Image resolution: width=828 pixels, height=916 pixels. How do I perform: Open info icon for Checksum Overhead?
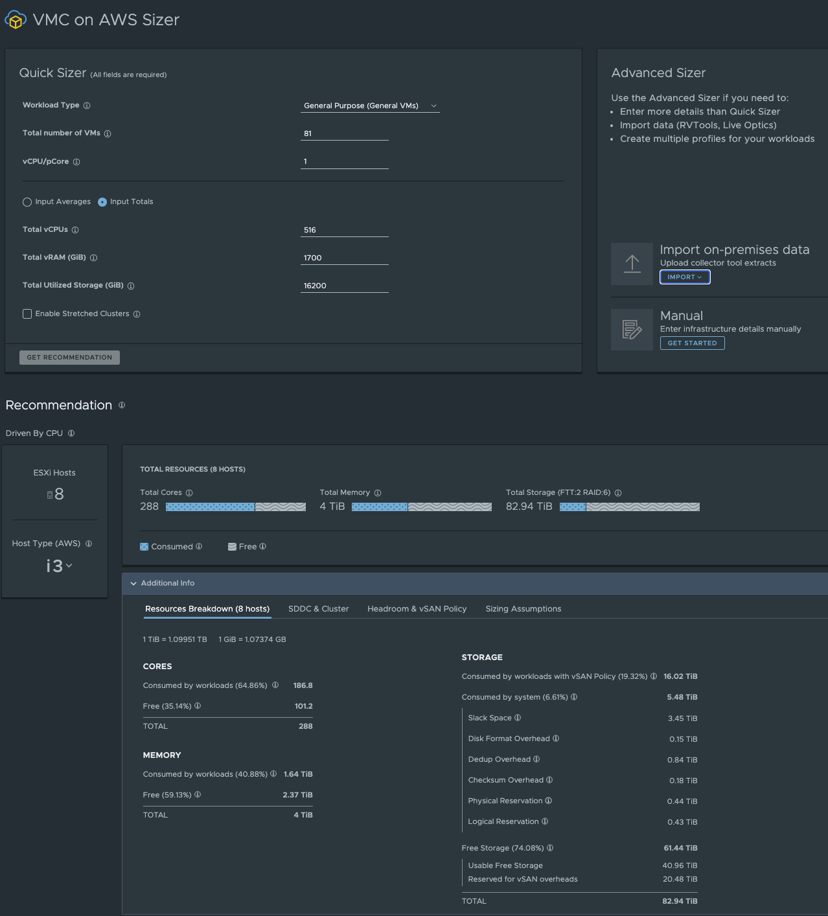tap(549, 779)
